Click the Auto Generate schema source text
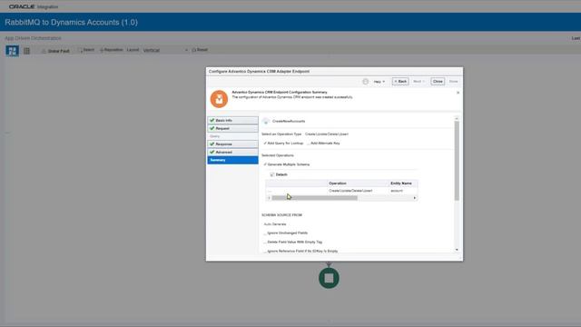The image size is (581, 327). (x=275, y=224)
